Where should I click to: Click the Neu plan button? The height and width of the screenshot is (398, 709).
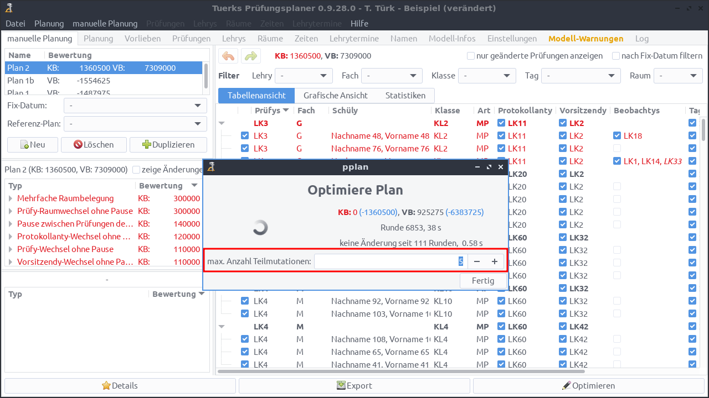coord(32,145)
